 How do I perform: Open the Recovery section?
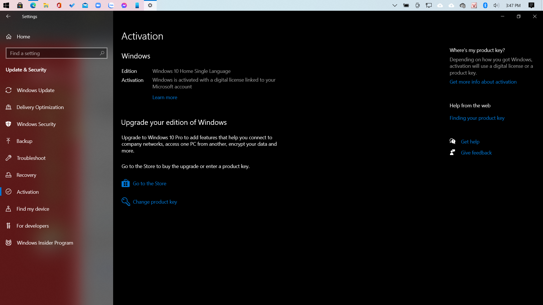(57, 175)
